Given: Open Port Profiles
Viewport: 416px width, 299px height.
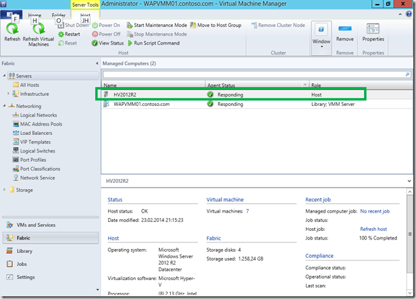Looking at the screenshot, I should [30, 160].
